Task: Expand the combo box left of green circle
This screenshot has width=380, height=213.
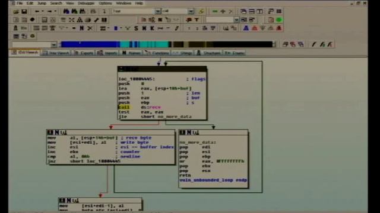Action: pos(236,20)
